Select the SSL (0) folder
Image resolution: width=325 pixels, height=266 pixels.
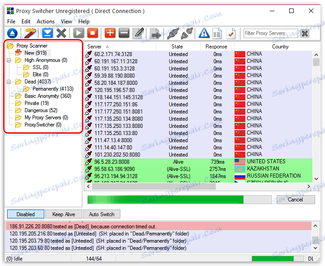pos(40,67)
